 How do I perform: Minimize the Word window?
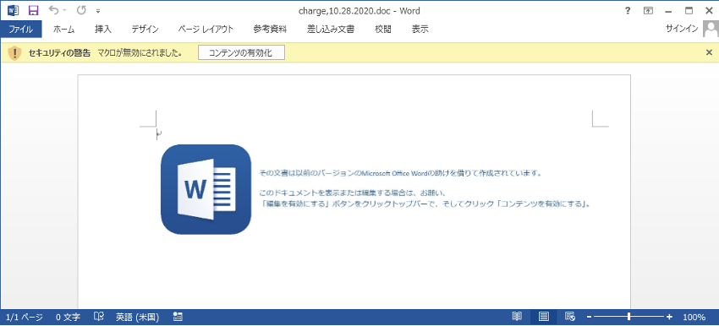[x=668, y=11]
